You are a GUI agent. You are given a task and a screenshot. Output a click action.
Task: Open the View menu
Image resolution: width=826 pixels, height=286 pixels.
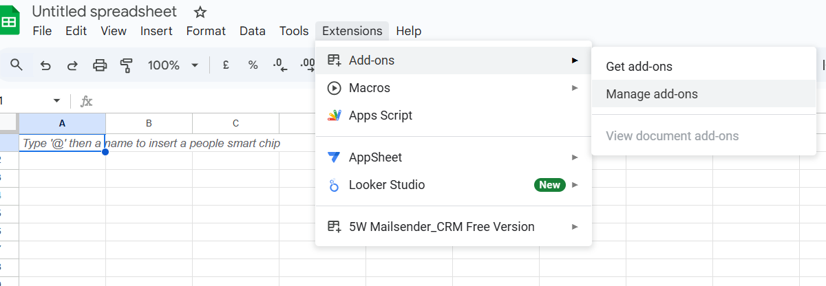click(x=114, y=31)
